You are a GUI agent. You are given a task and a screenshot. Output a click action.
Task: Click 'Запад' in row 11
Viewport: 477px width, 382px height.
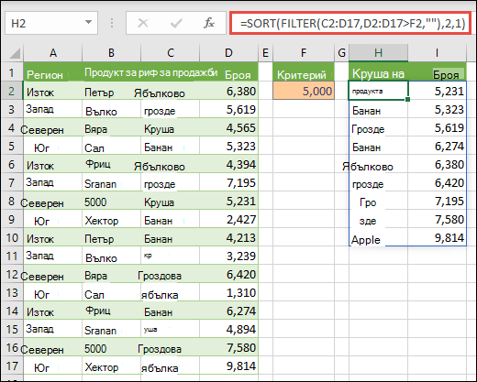[x=39, y=256]
